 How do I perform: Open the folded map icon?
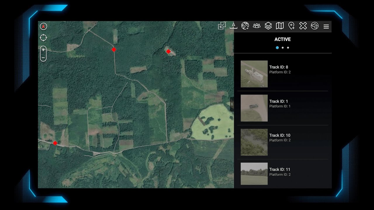pos(280,26)
